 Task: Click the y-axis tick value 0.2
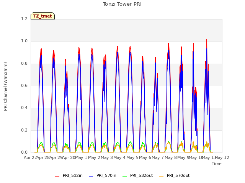point(24,130)
